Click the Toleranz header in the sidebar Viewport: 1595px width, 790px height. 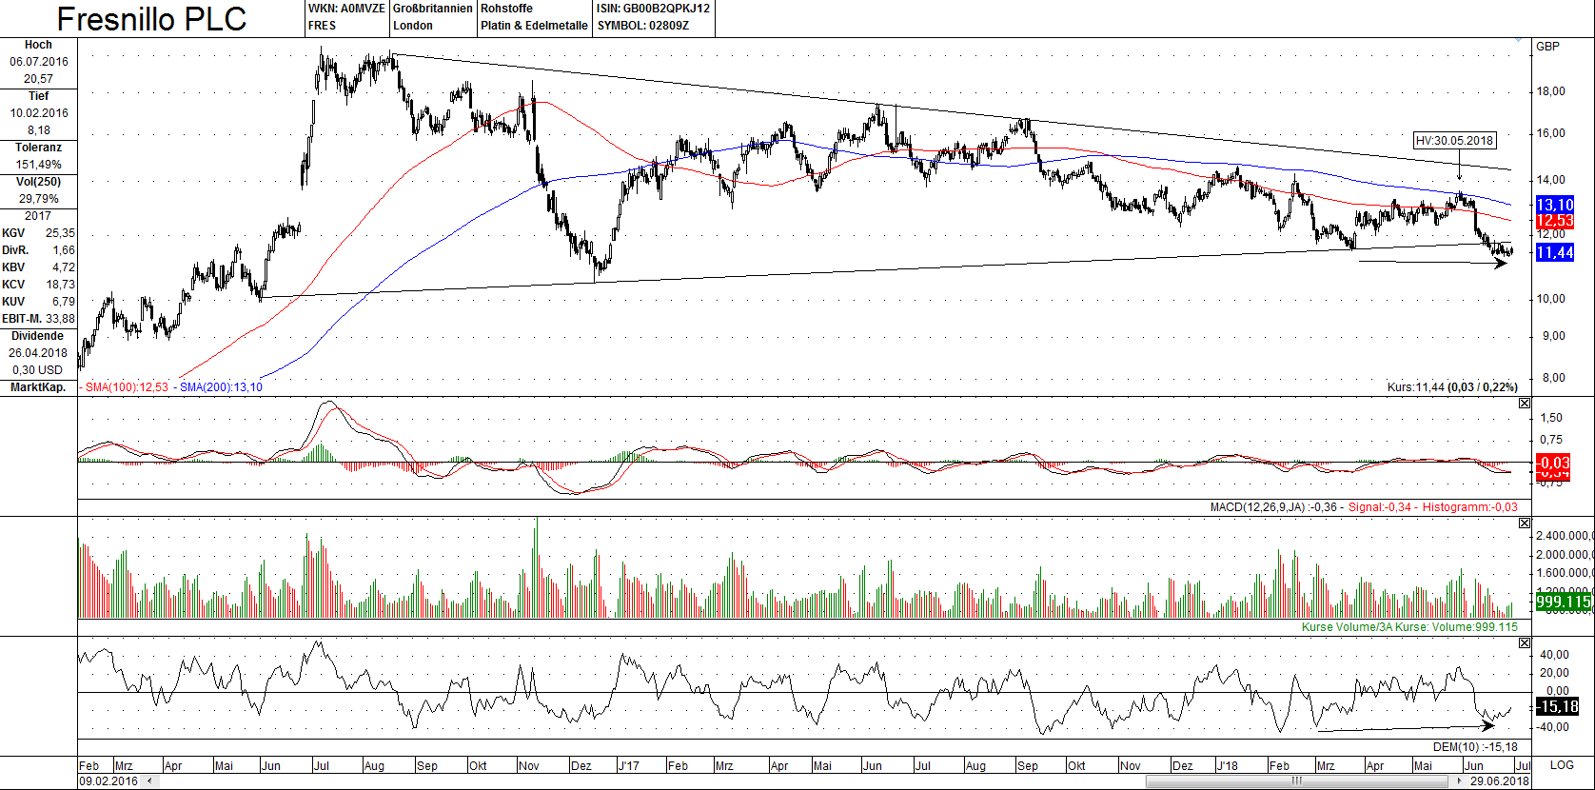(38, 148)
